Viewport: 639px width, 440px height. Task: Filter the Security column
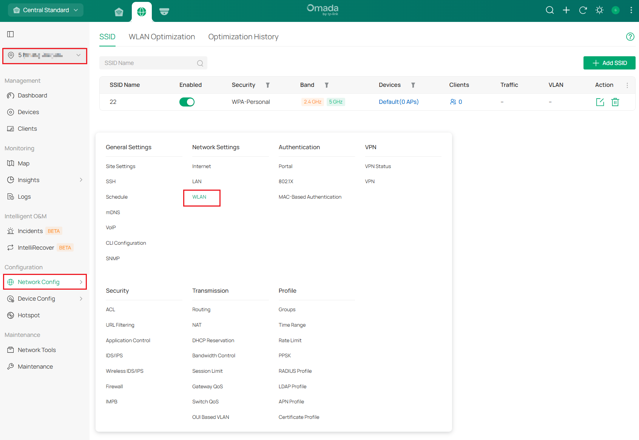[x=268, y=85]
